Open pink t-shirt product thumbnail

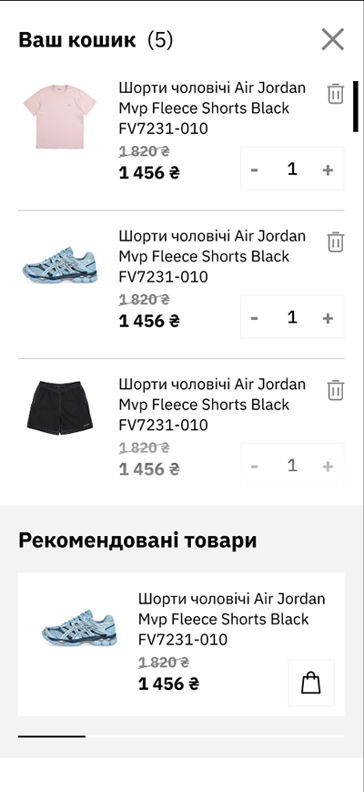[59, 117]
